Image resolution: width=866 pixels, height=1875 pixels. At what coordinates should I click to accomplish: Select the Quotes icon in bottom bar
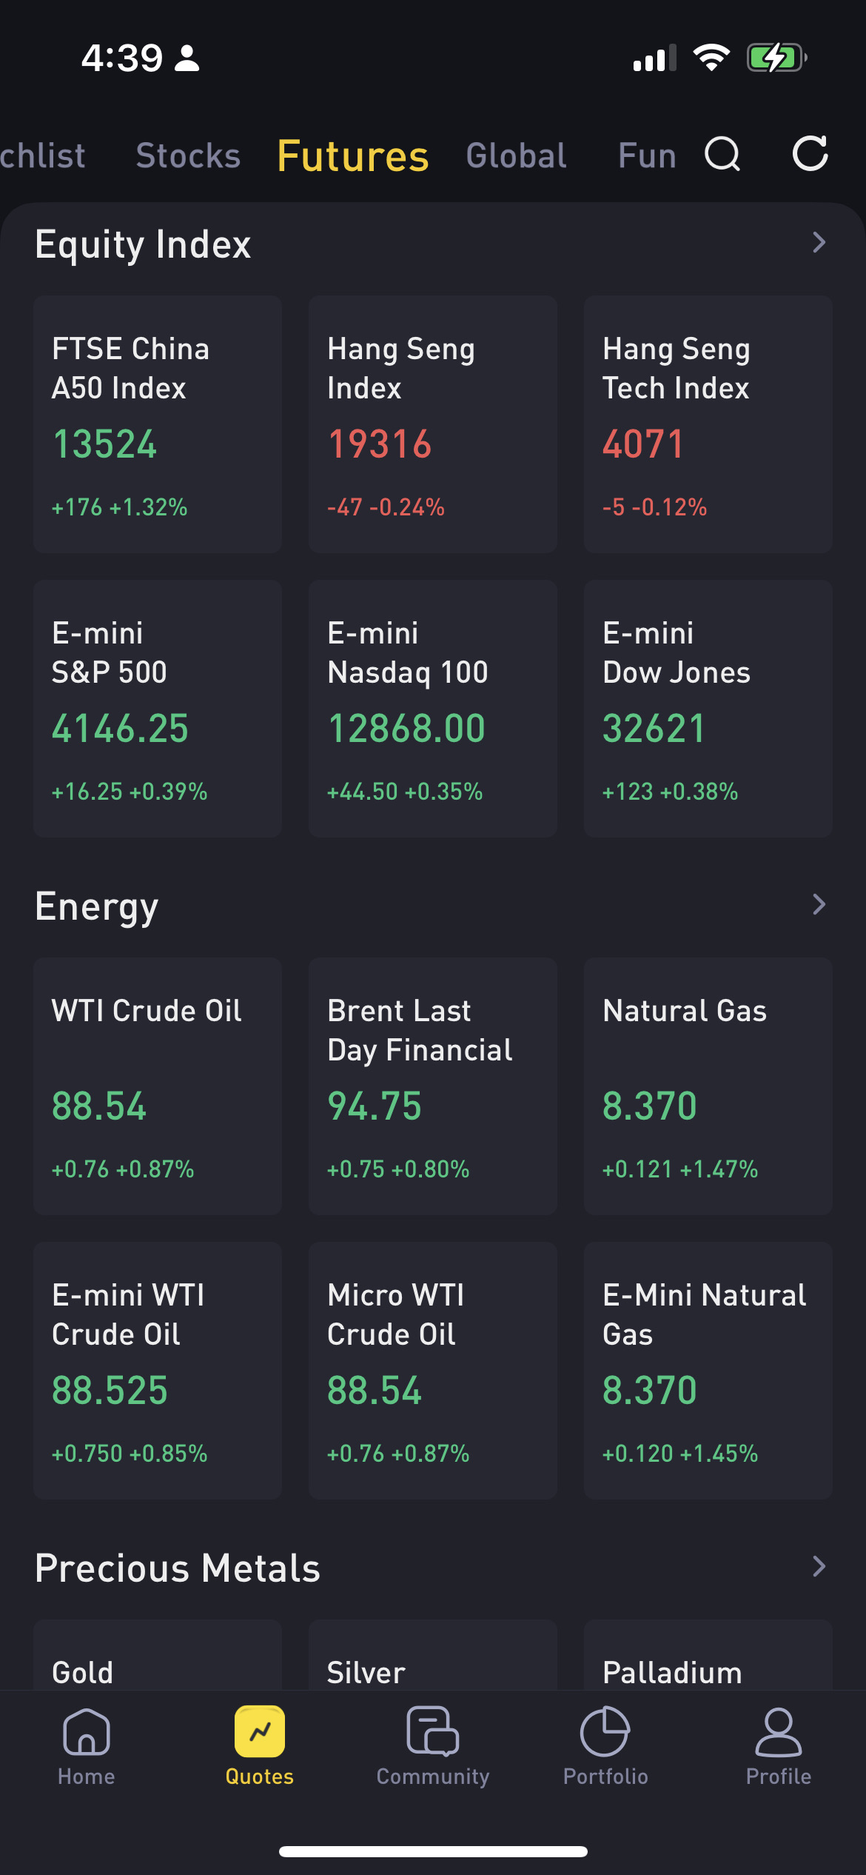(x=260, y=1732)
